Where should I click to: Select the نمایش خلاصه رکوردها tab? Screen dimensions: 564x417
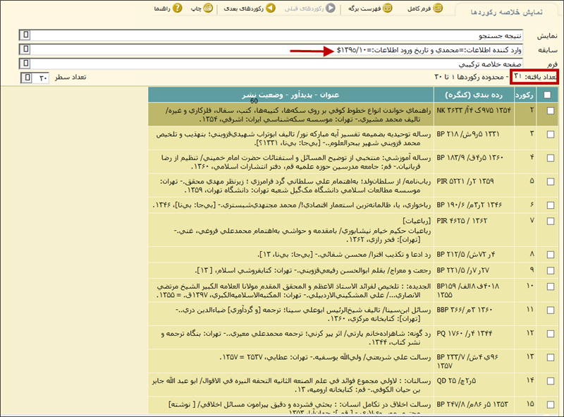pyautogui.click(x=508, y=11)
